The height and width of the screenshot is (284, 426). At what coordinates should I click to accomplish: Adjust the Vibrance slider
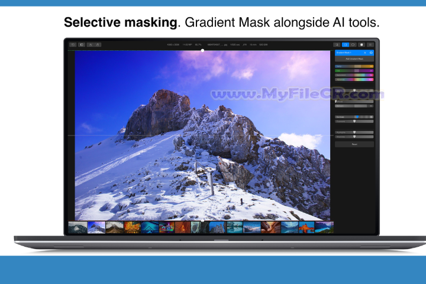tap(354, 80)
